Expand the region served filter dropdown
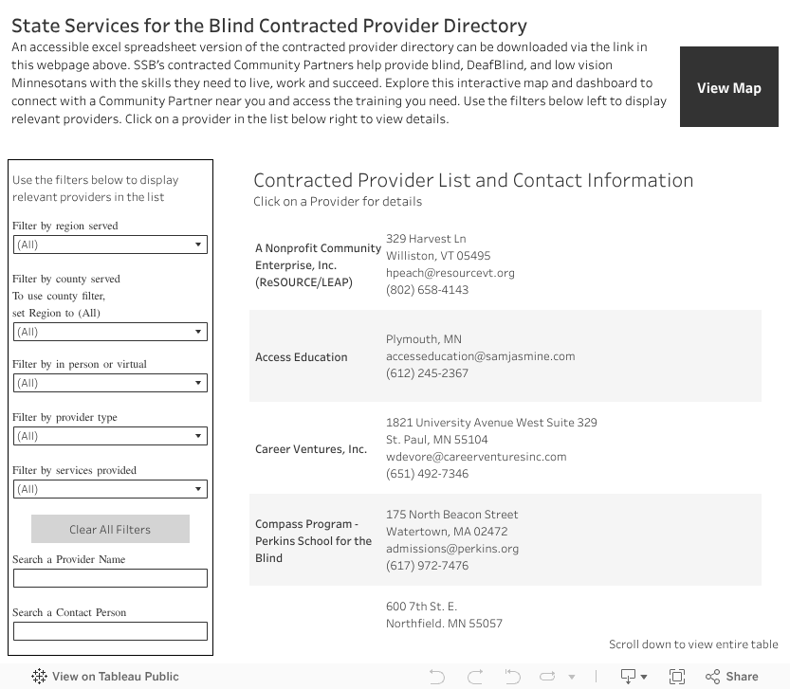The image size is (790, 689). [x=110, y=245]
